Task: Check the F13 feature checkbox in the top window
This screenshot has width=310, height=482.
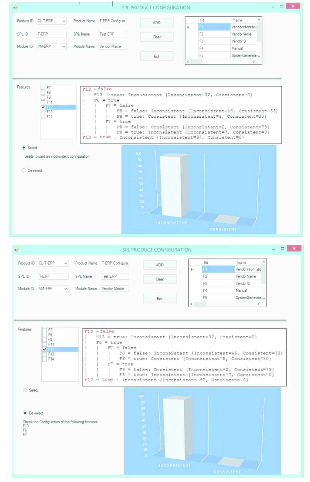Action: 43,112
